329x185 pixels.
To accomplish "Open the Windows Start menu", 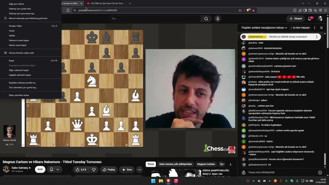I will click(x=153, y=181).
